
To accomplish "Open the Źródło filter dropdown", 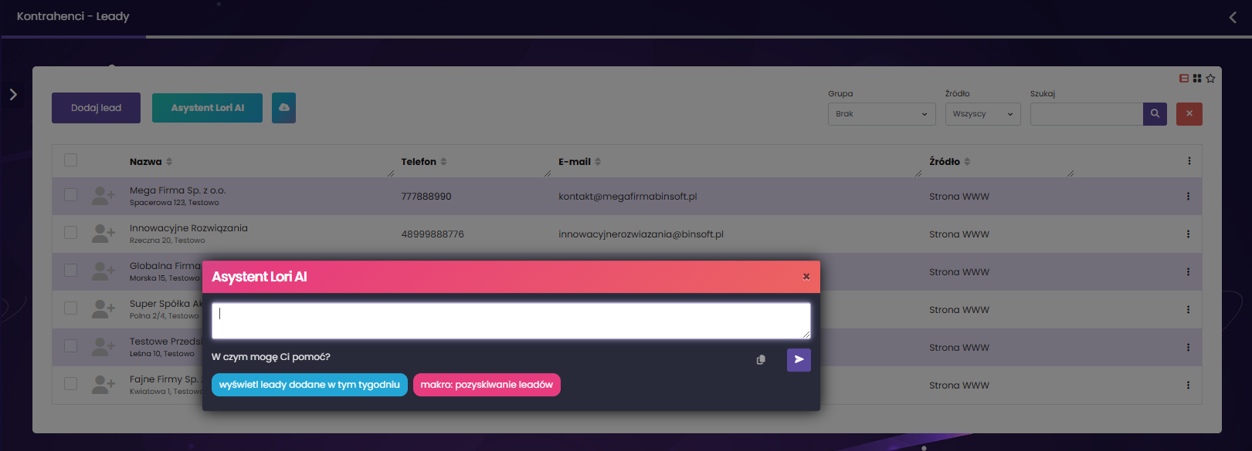I will pos(982,114).
